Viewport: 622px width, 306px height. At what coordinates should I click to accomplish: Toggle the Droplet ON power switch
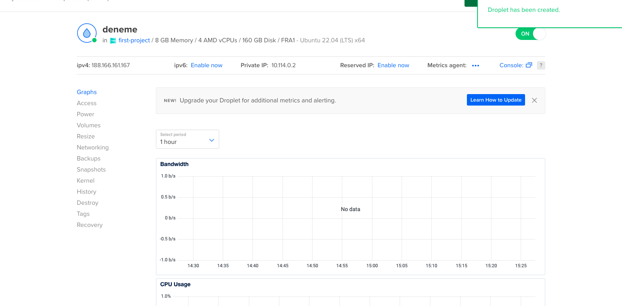coord(531,34)
